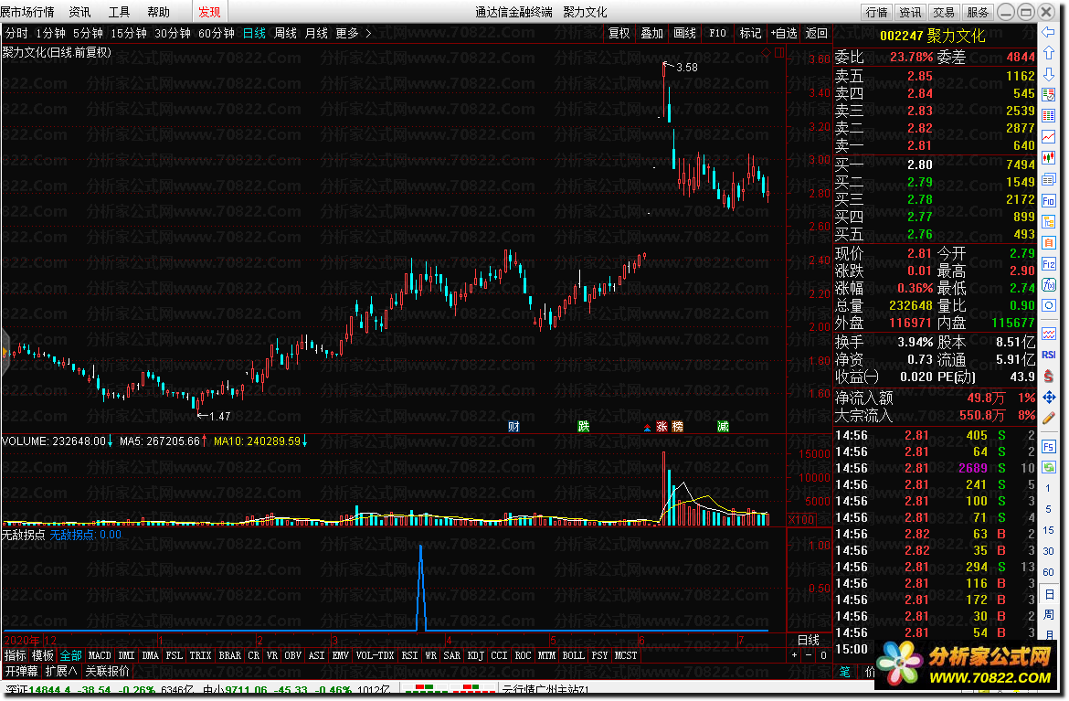Click the green refresh icon in sidebar
The height and width of the screenshot is (701, 1069).
click(x=1049, y=468)
